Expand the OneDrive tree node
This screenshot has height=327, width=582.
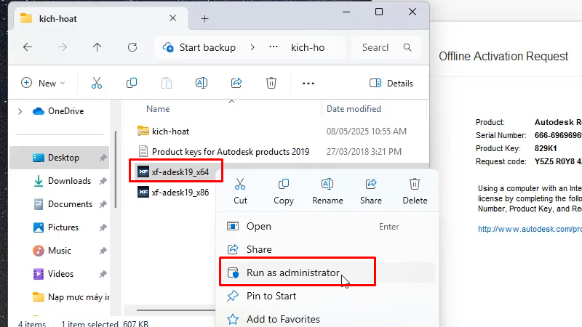pos(20,111)
